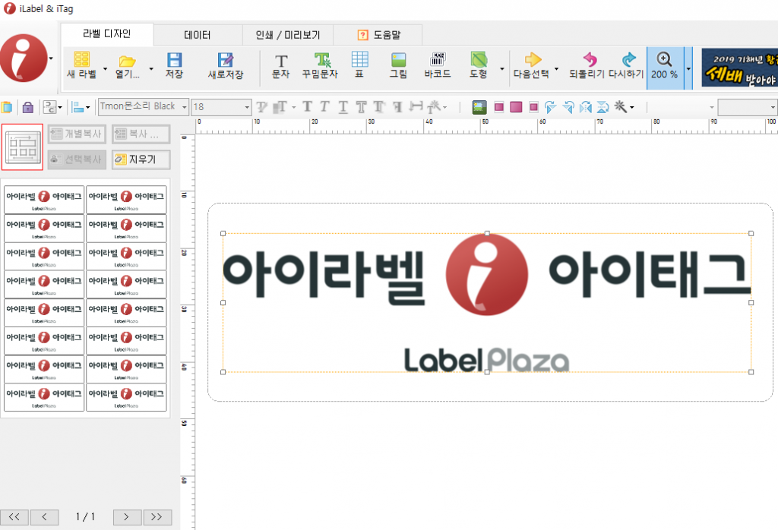Expand the 새 라벨 dropdown arrow
Viewport: 778px width, 530px height.
pos(105,69)
